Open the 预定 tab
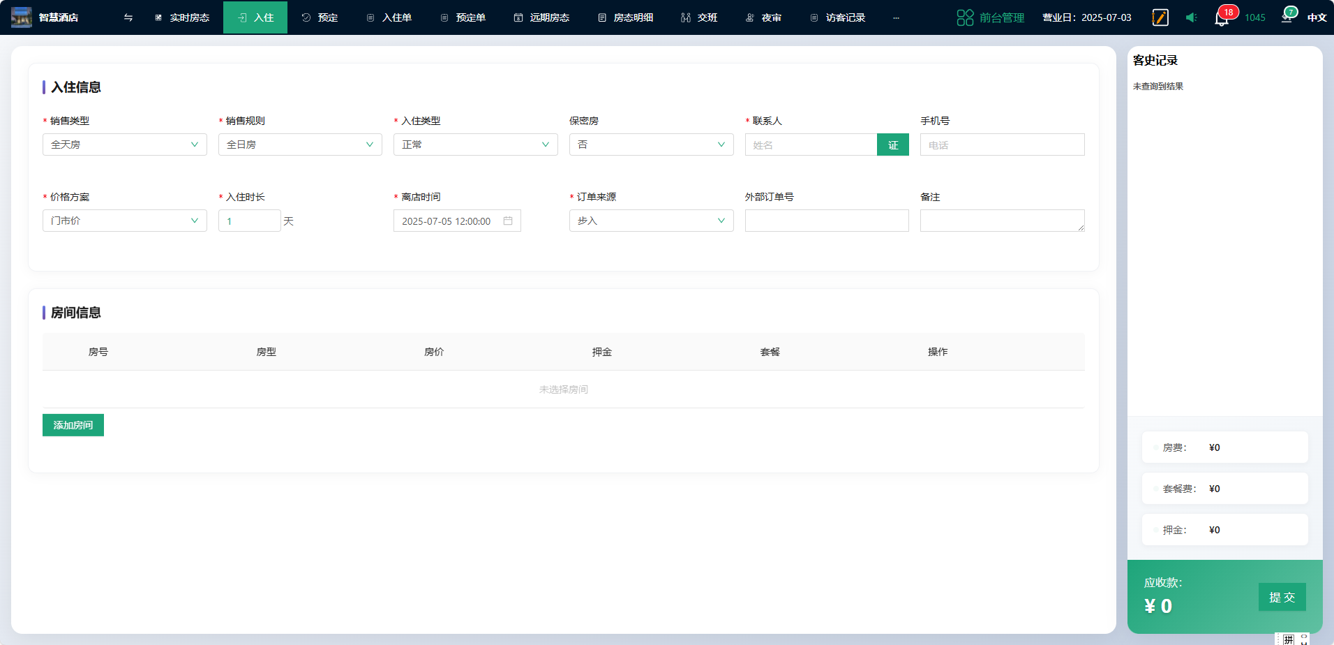The width and height of the screenshot is (1334, 645). pos(320,17)
